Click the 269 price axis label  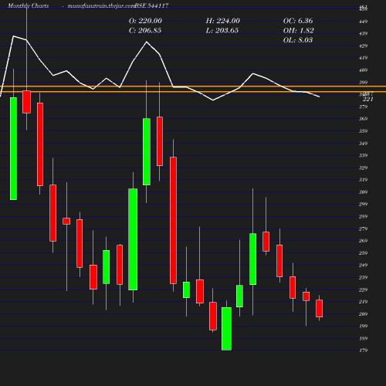[x=364, y=241]
